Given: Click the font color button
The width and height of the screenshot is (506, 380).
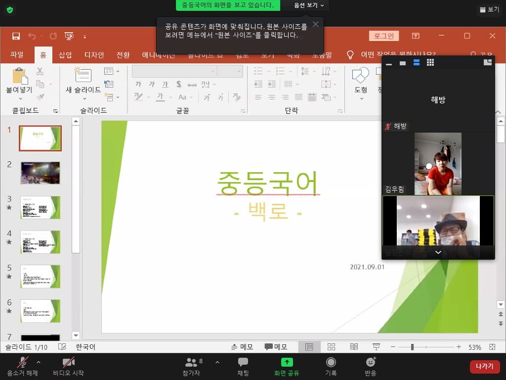Looking at the screenshot, I should pos(161,97).
